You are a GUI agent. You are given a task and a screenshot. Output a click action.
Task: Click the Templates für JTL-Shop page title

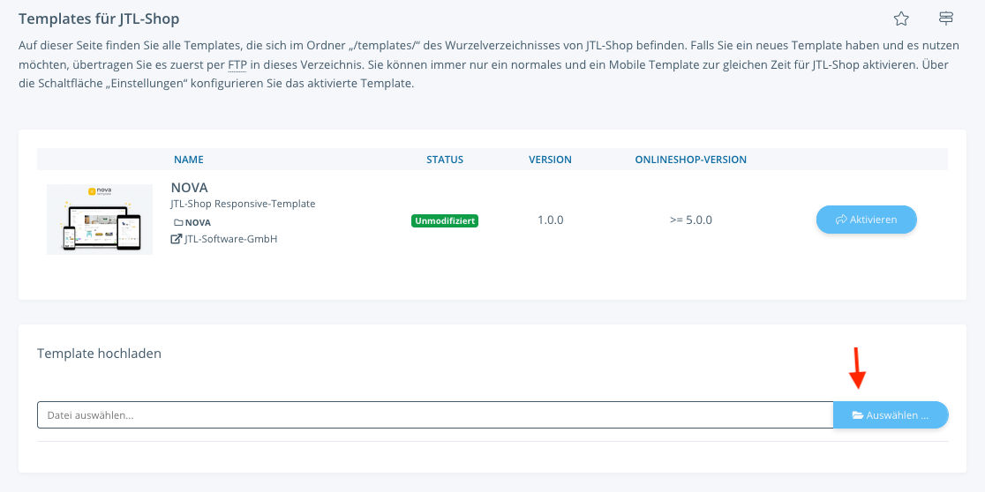99,19
